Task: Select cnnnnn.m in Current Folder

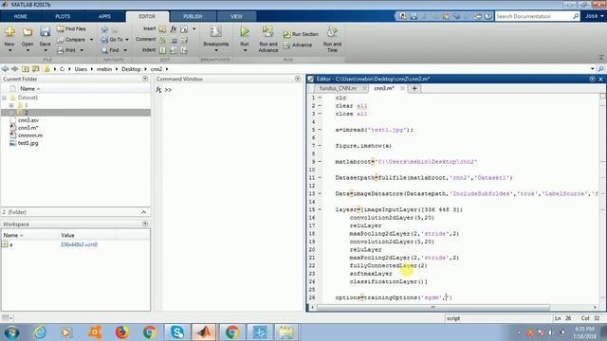Action: (30, 135)
